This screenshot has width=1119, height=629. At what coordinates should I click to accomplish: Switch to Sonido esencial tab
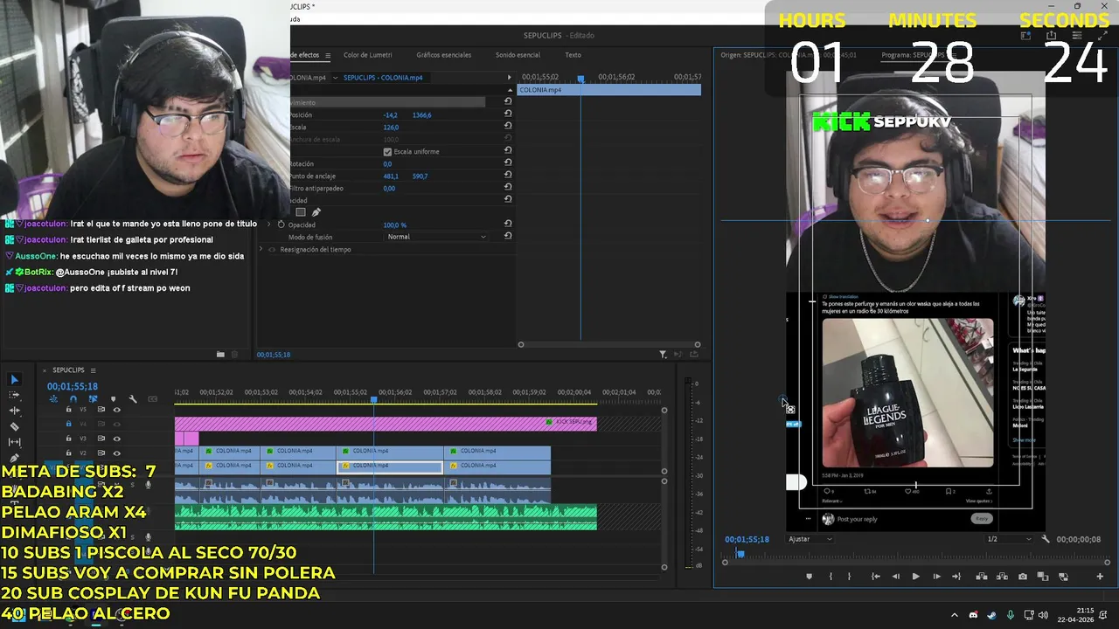(518, 55)
